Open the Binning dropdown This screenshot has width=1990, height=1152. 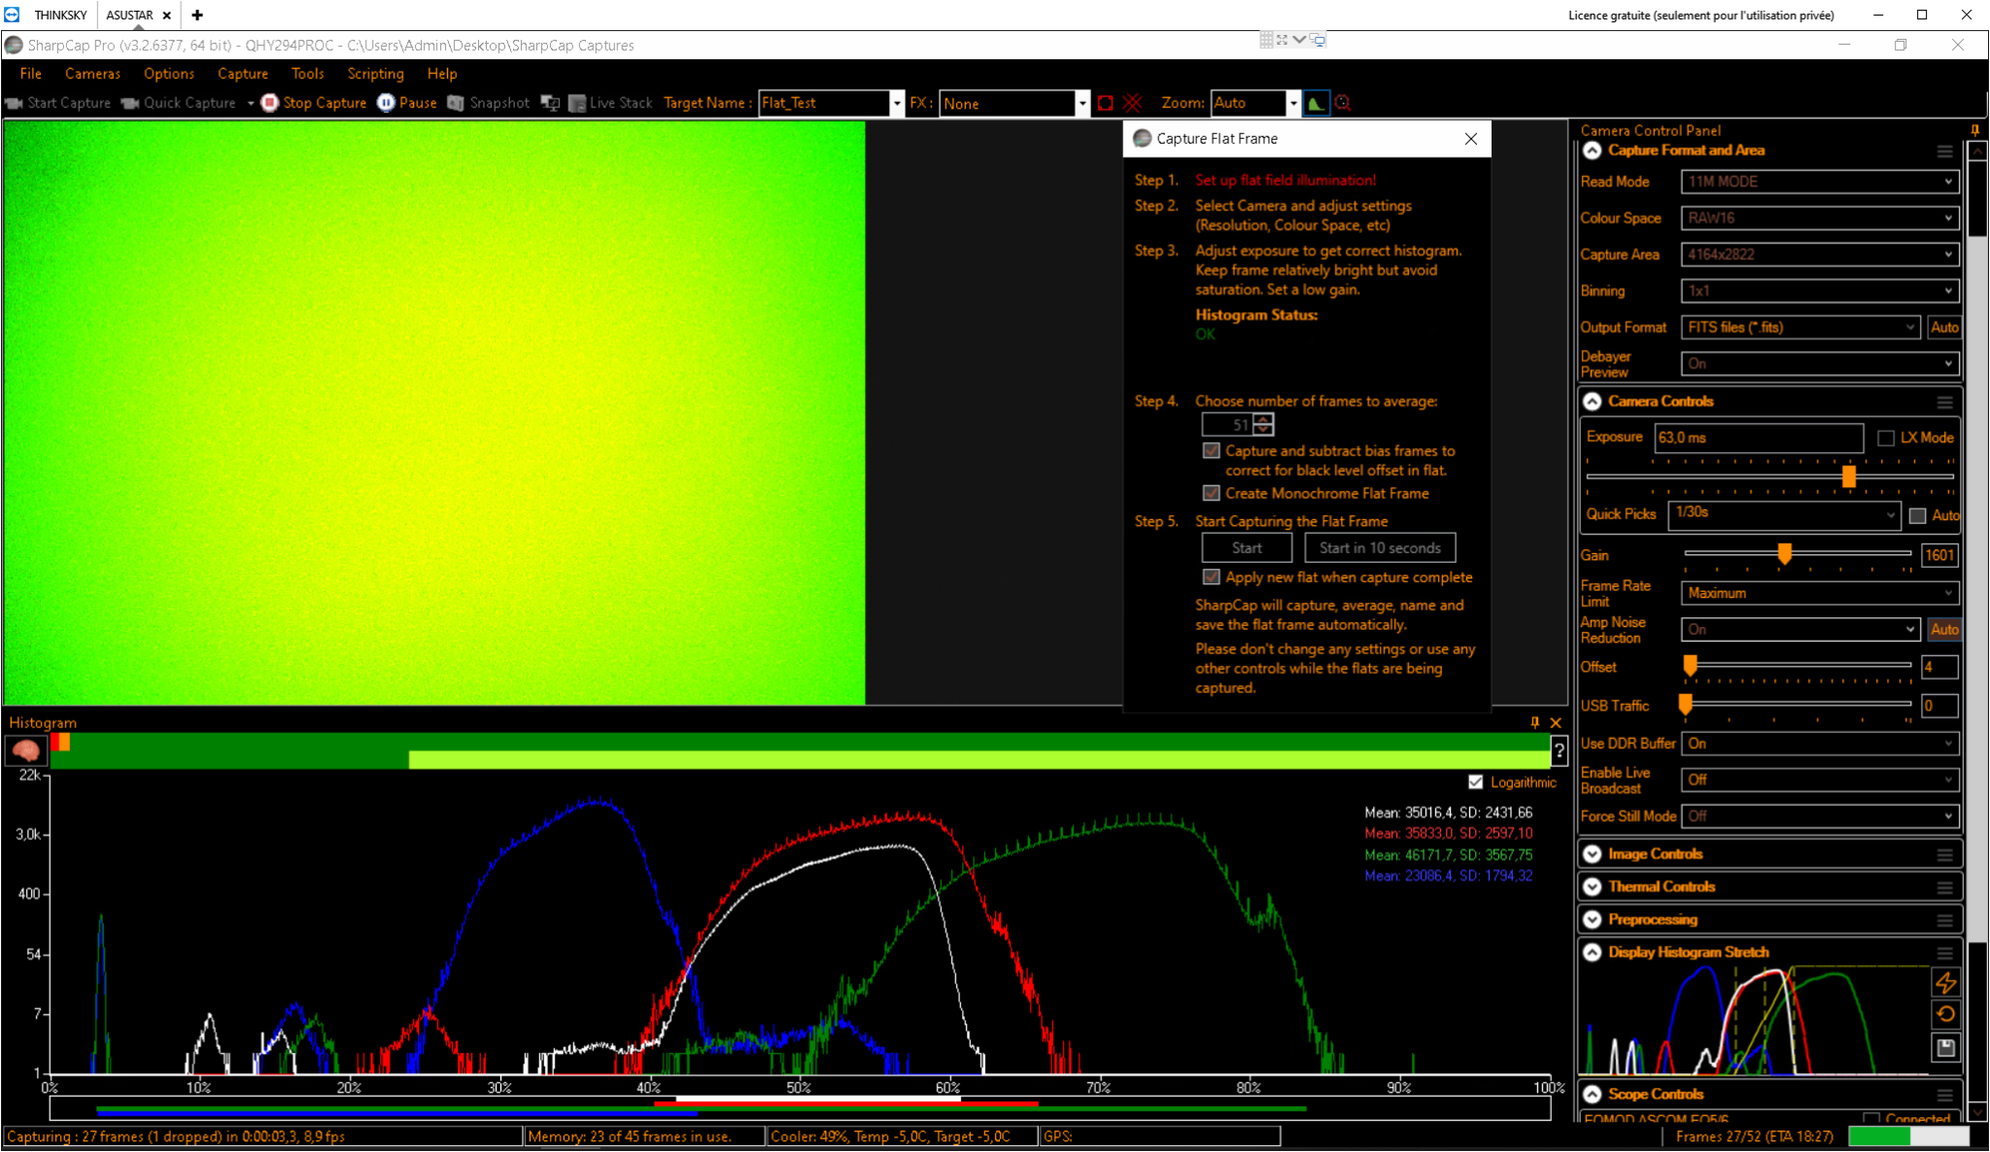click(1820, 291)
